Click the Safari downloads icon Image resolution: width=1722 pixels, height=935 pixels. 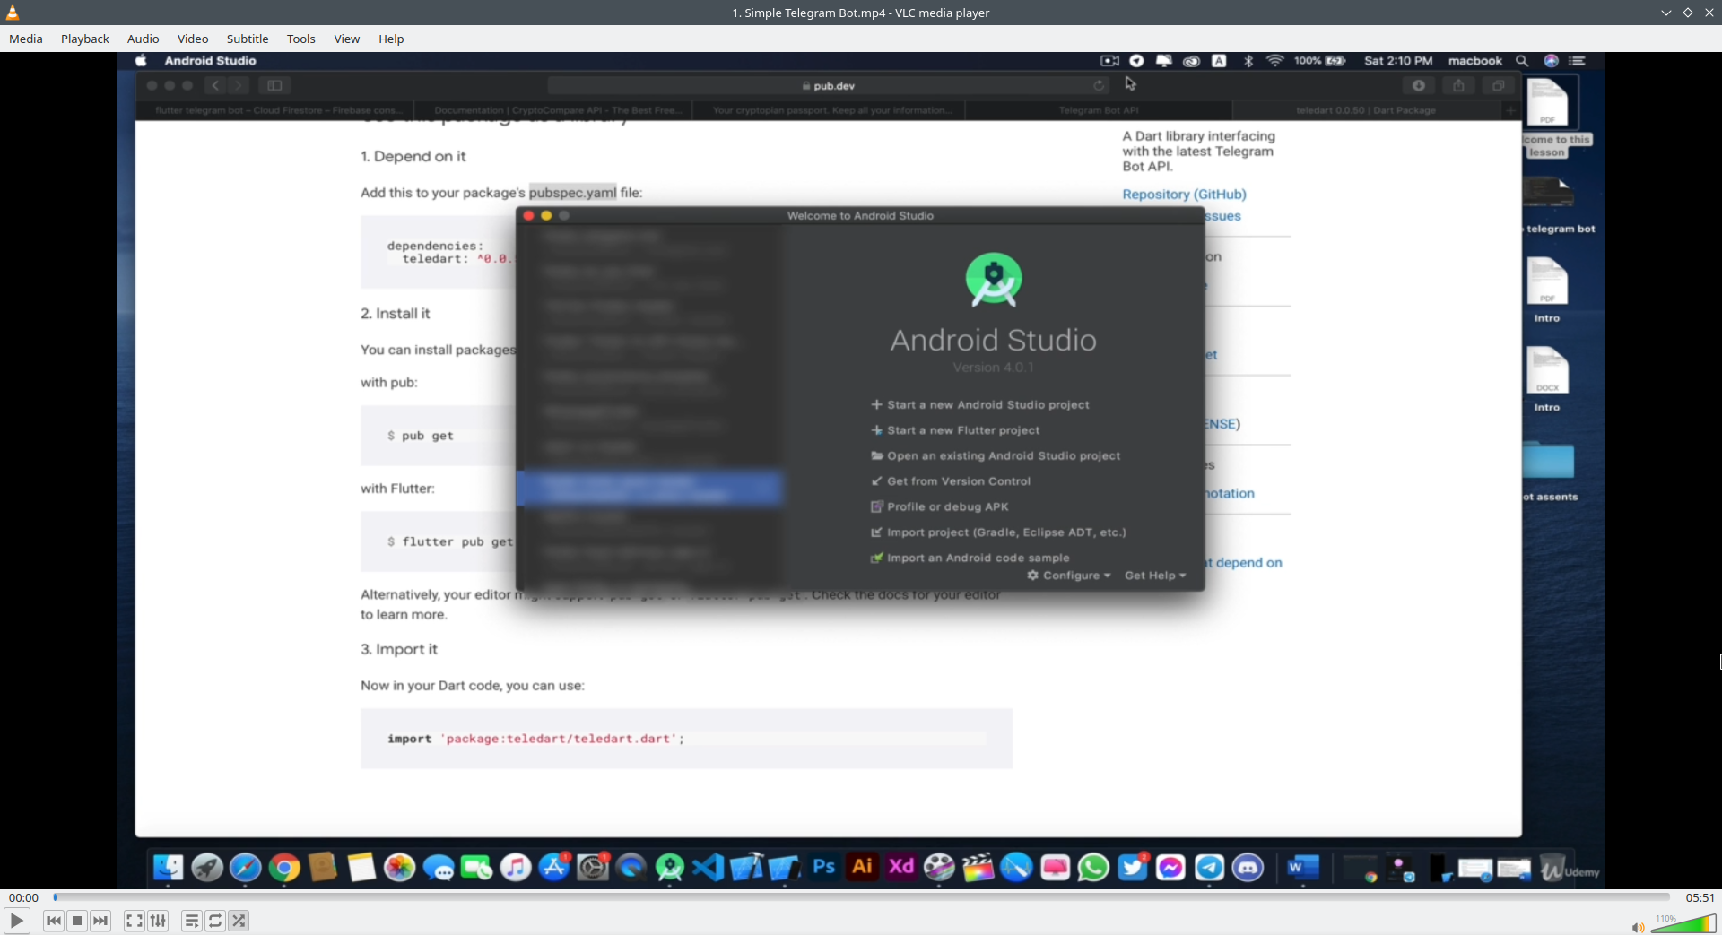[1418, 85]
